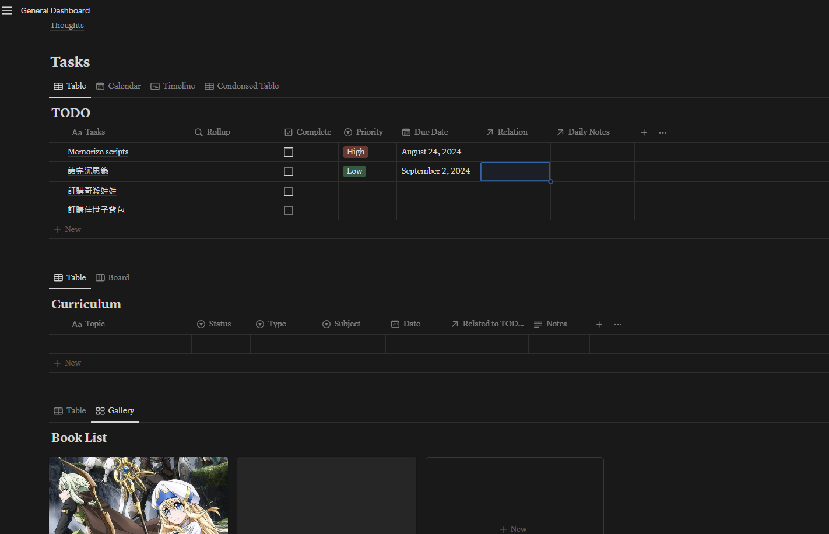829x534 pixels.
Task: Open the Daily Notes column header
Action: (583, 132)
